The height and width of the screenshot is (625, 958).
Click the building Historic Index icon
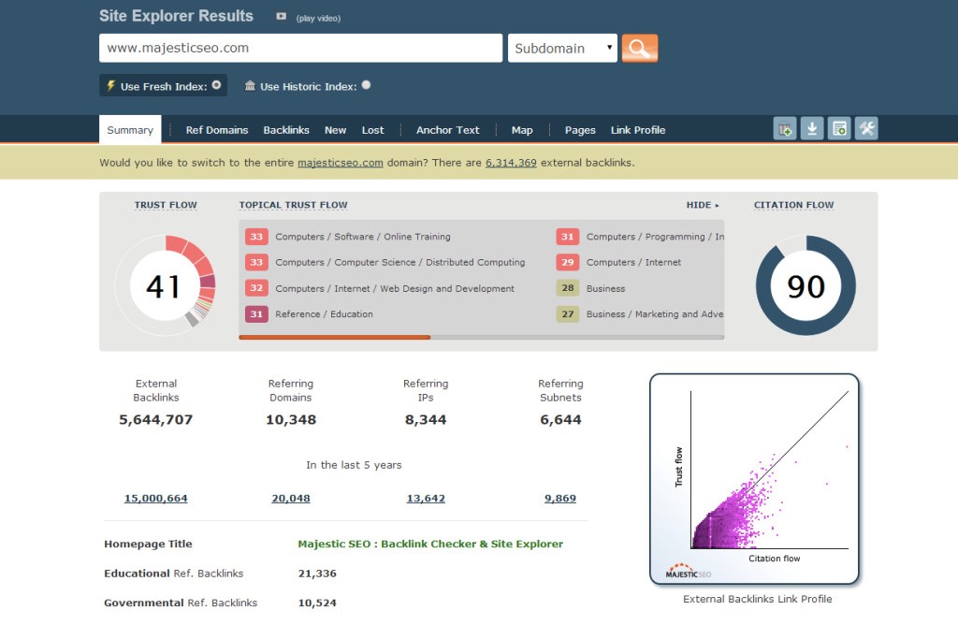point(250,85)
